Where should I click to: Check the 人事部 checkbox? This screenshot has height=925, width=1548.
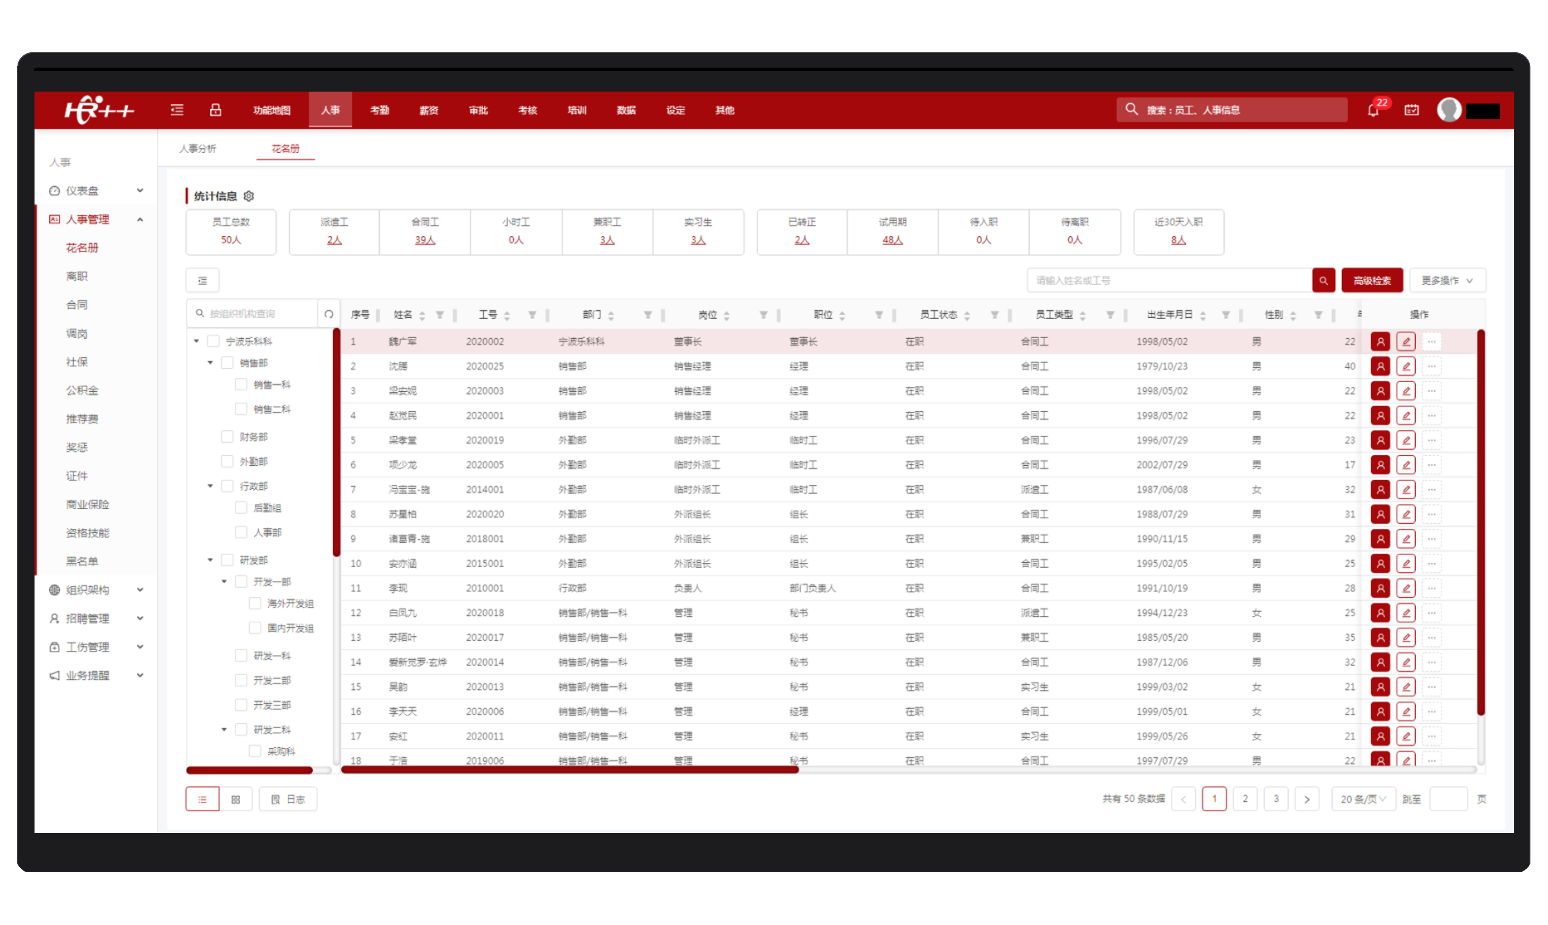click(241, 532)
